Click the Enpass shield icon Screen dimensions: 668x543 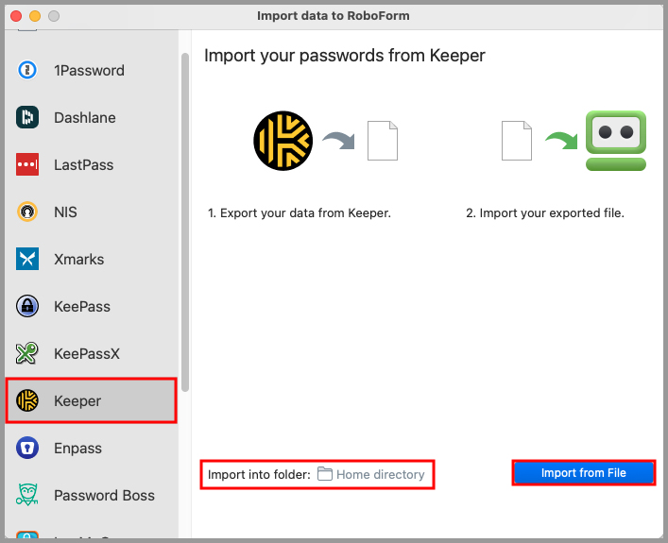click(x=27, y=448)
